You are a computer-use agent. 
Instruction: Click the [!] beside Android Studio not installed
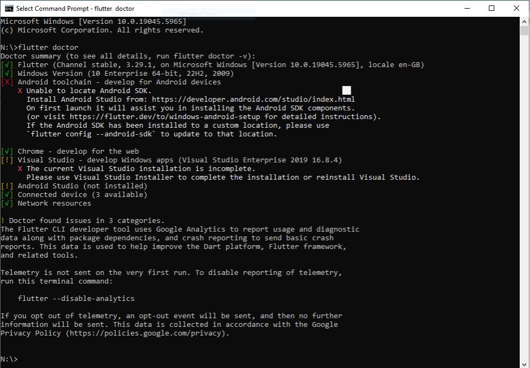7,186
